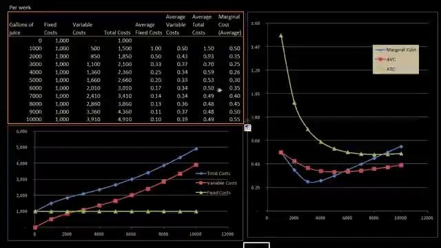Viewport: 441px width, 248px height.
Task: Click total cost cell showing 4,910
Action: [125, 119]
